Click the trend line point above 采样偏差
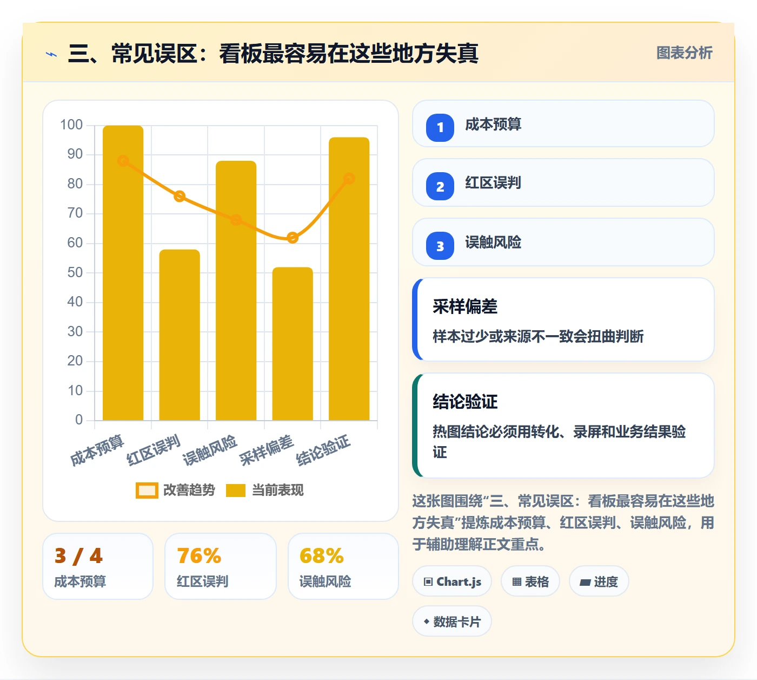The image size is (757, 680). (x=293, y=238)
